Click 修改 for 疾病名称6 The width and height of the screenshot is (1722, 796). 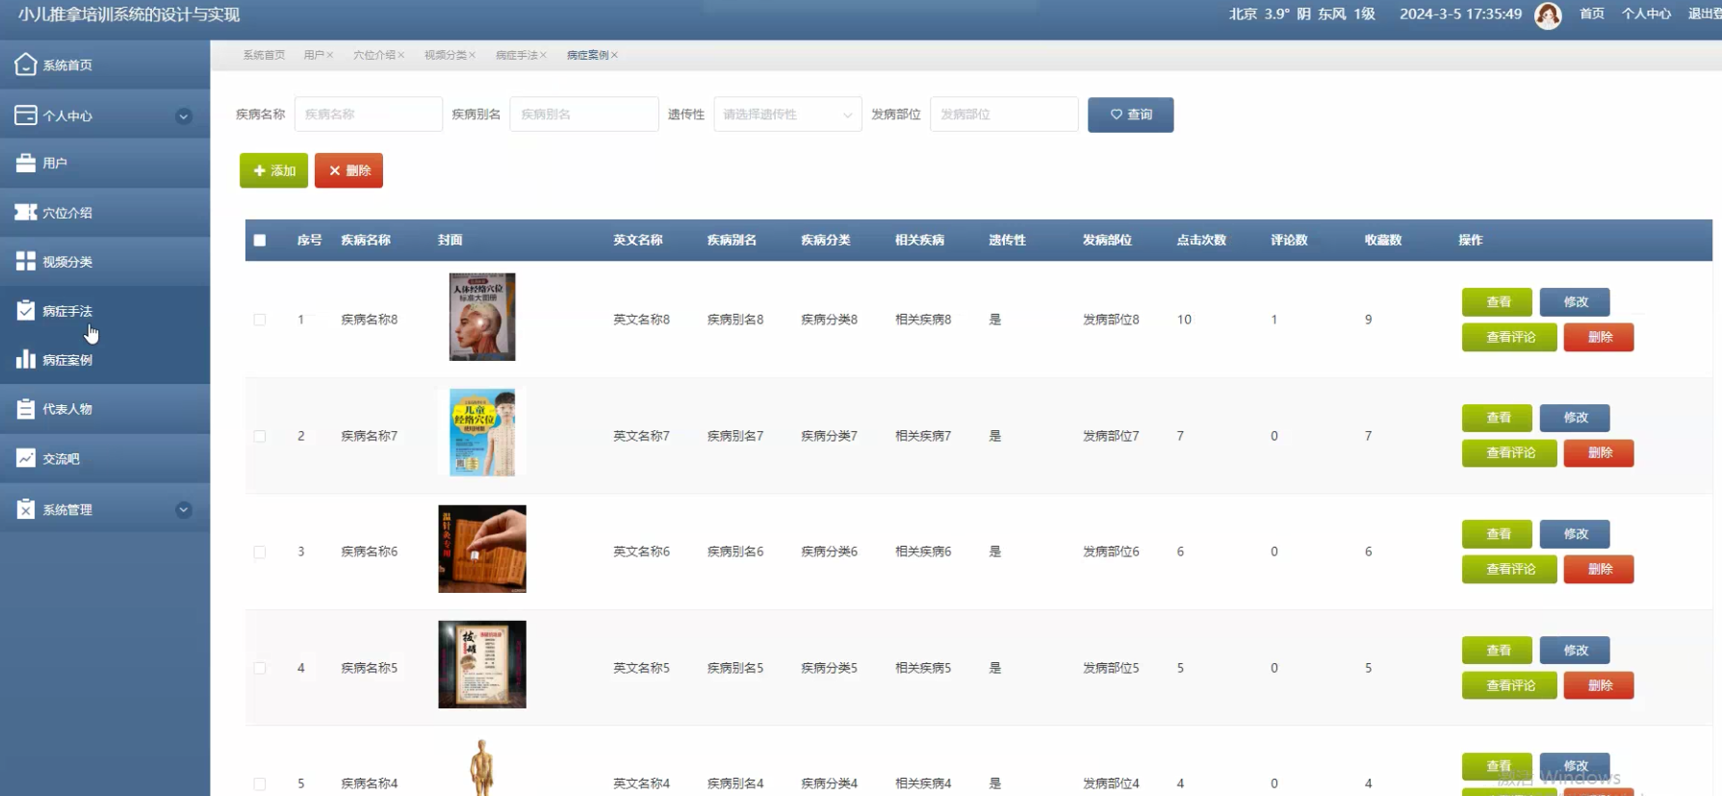click(1575, 534)
